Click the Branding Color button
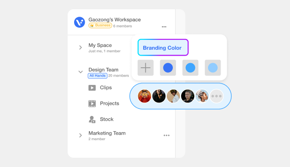 pos(163,47)
